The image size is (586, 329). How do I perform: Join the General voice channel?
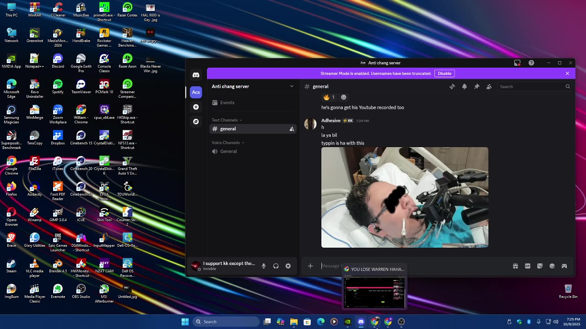pos(253,151)
